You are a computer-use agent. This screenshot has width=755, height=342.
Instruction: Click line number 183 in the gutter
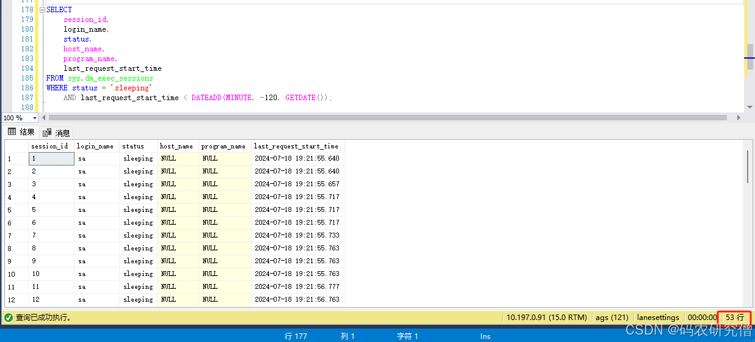(x=27, y=59)
